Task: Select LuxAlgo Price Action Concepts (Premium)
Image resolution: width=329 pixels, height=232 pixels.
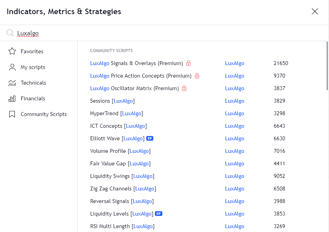Action: [141, 76]
